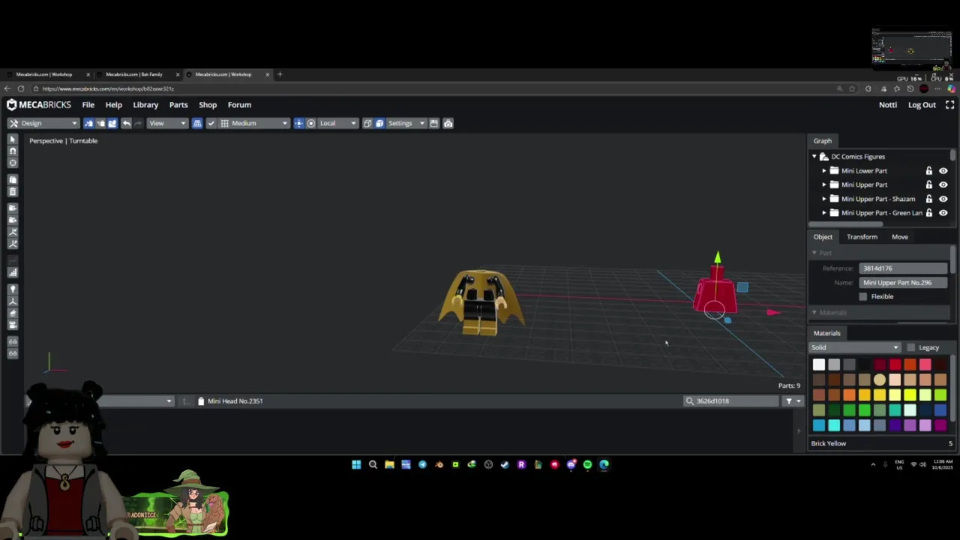
Task: Click the browser address bar URL
Action: coord(108,88)
